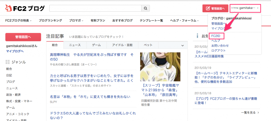
Task: Click the search magnifier button
Action: 146,8
